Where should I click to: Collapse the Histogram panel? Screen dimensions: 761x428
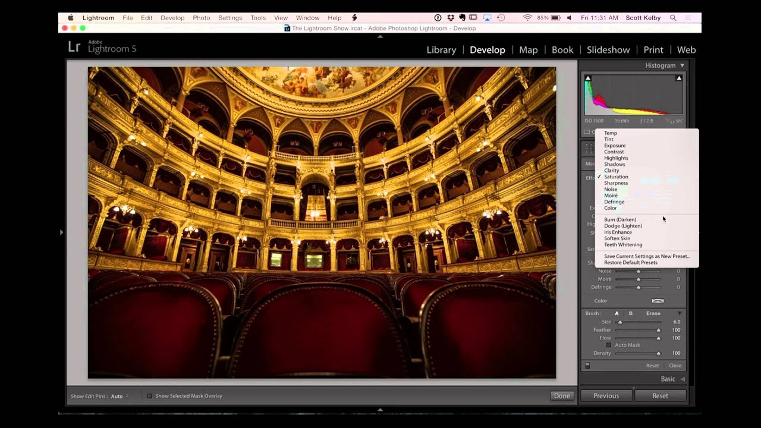click(683, 65)
